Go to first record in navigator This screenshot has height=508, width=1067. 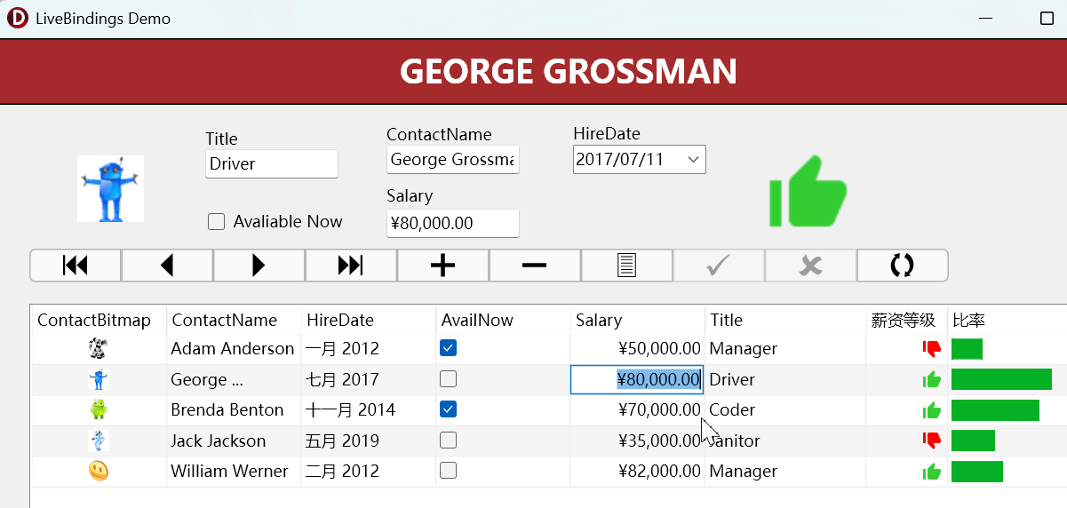[76, 266]
